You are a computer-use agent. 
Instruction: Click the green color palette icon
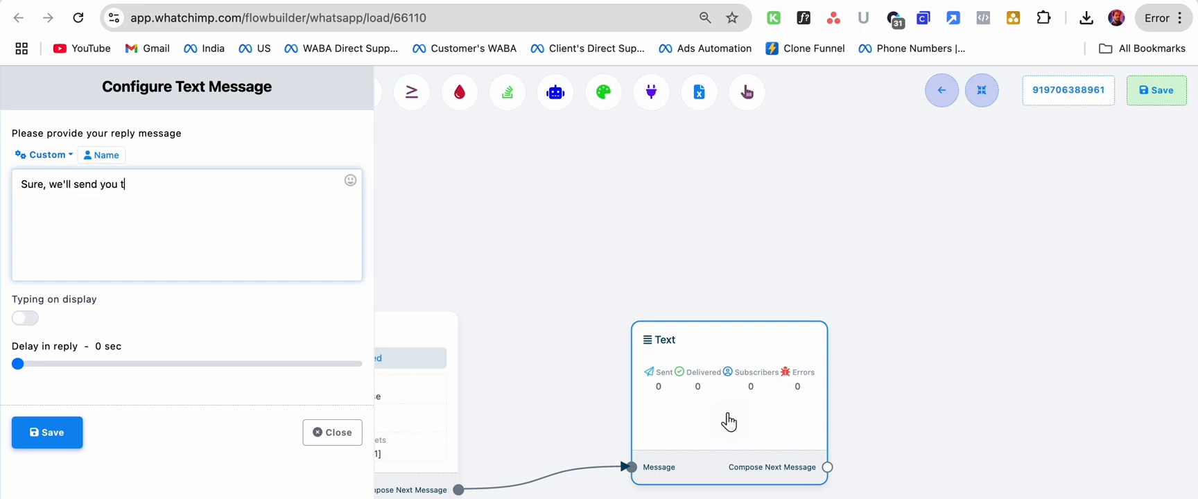tap(603, 91)
